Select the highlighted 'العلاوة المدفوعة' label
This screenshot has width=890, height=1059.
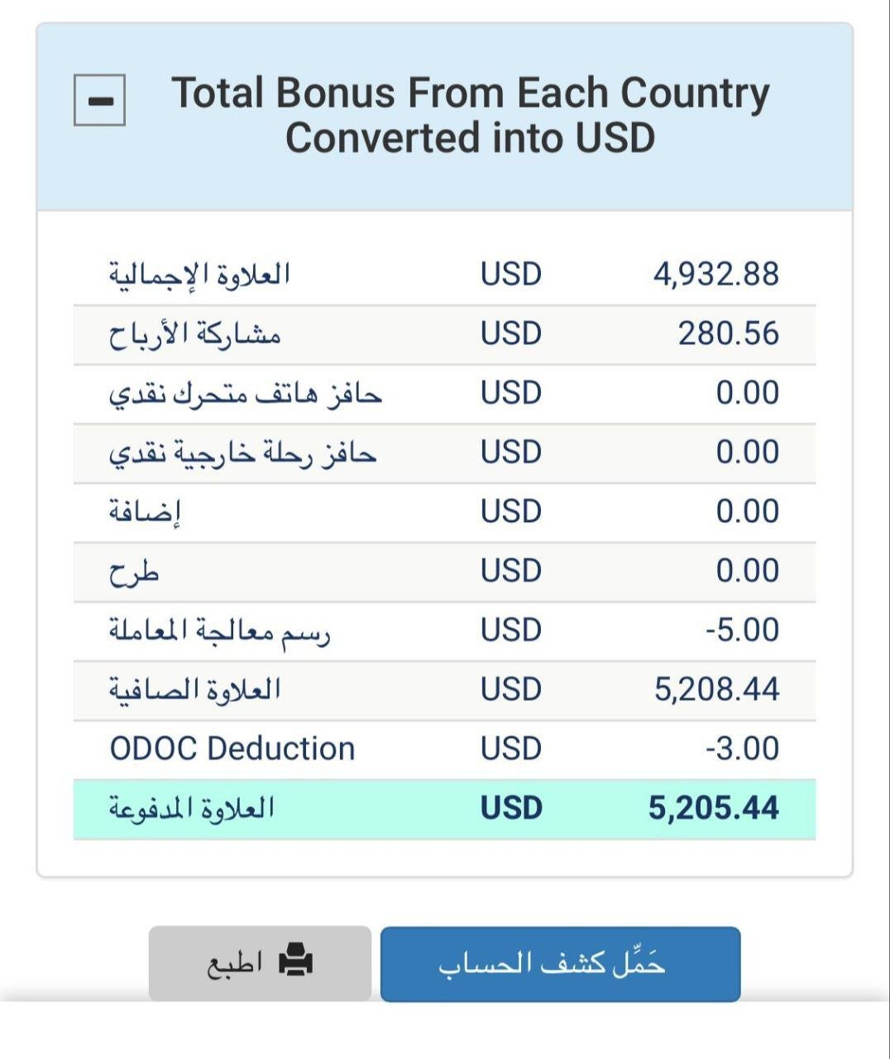[x=192, y=808]
